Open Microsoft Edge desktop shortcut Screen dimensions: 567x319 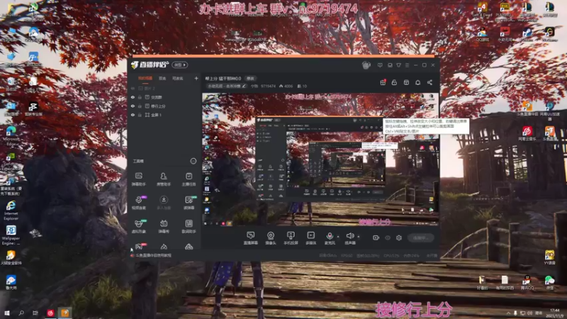pos(11,135)
